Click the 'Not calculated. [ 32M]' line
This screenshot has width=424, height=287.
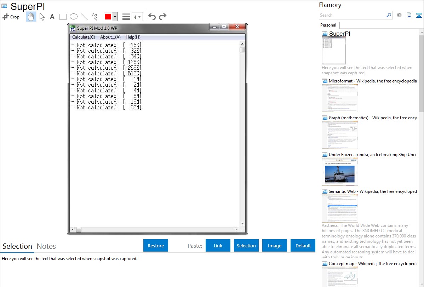(x=106, y=108)
